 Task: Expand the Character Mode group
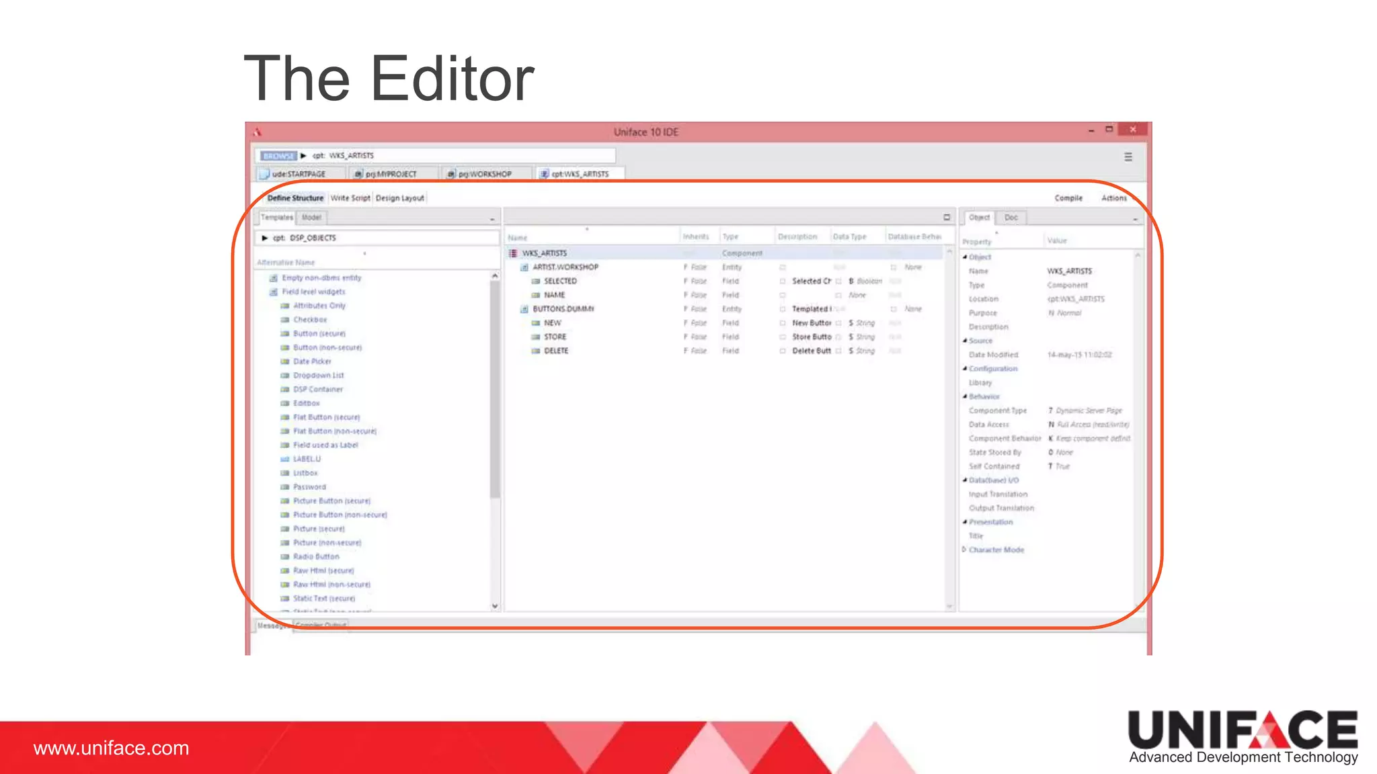(x=964, y=550)
